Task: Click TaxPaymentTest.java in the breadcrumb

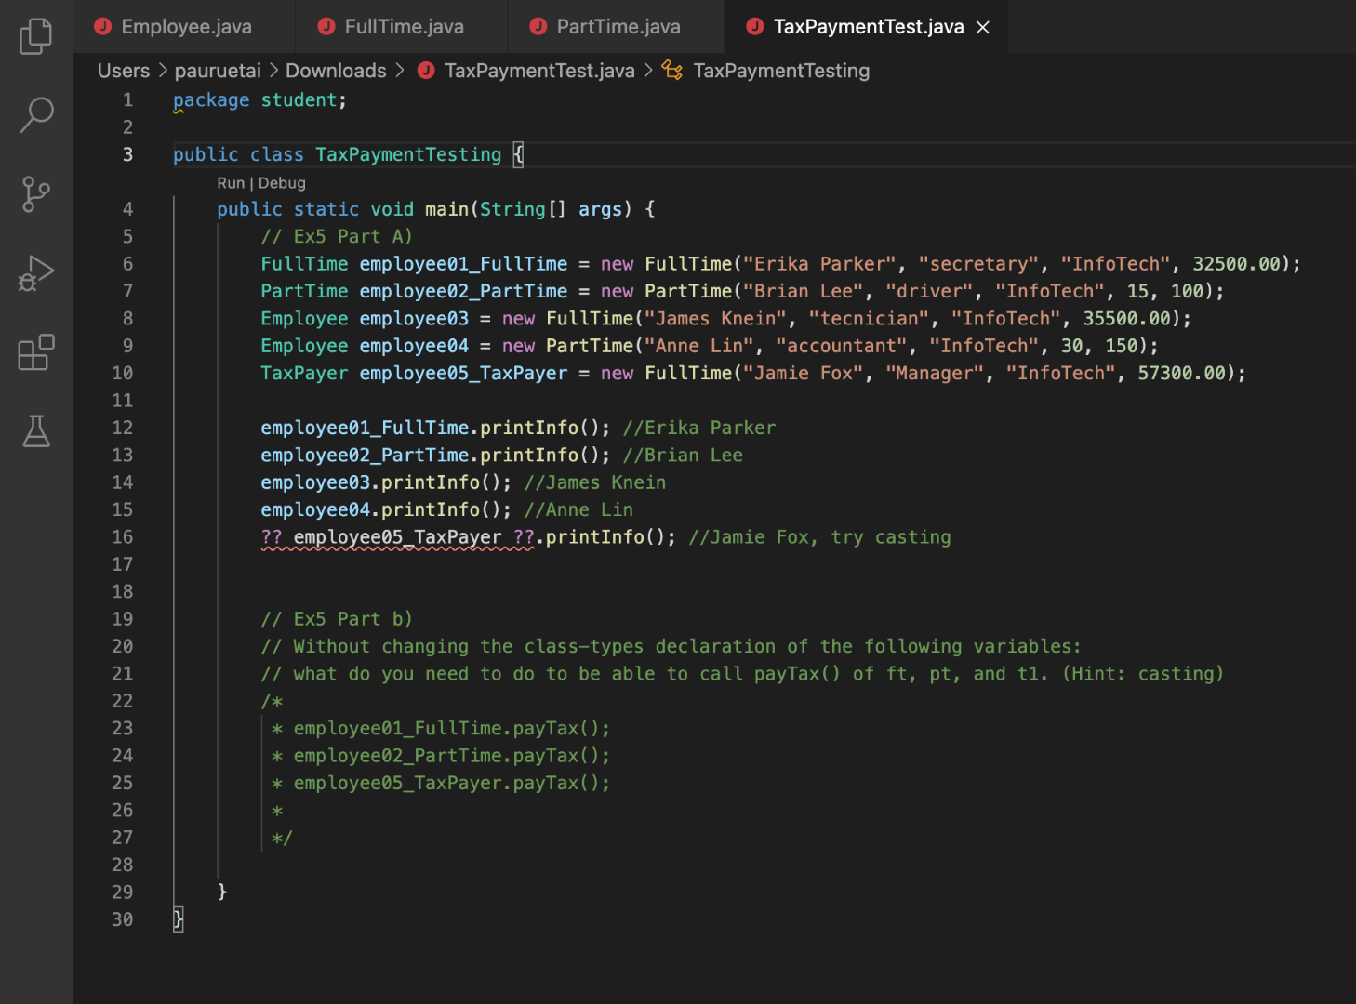Action: (539, 71)
